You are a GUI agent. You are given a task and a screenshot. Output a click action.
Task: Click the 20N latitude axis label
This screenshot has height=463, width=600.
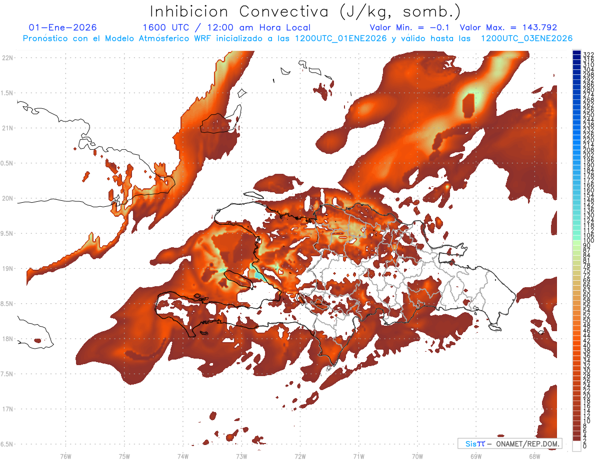[7, 198]
